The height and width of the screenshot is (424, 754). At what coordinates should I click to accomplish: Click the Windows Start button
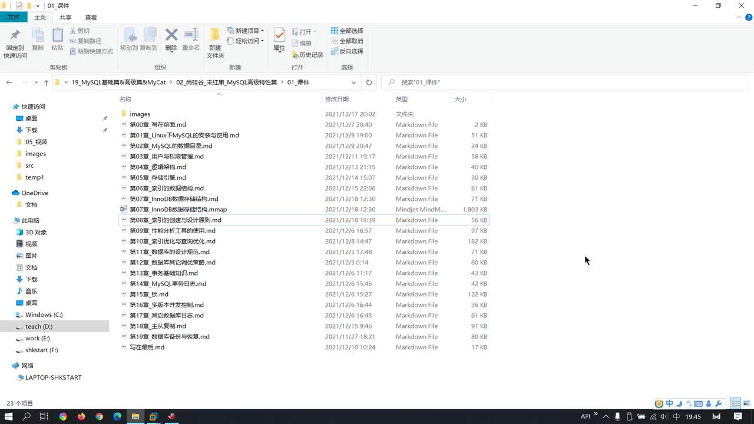tap(9, 416)
